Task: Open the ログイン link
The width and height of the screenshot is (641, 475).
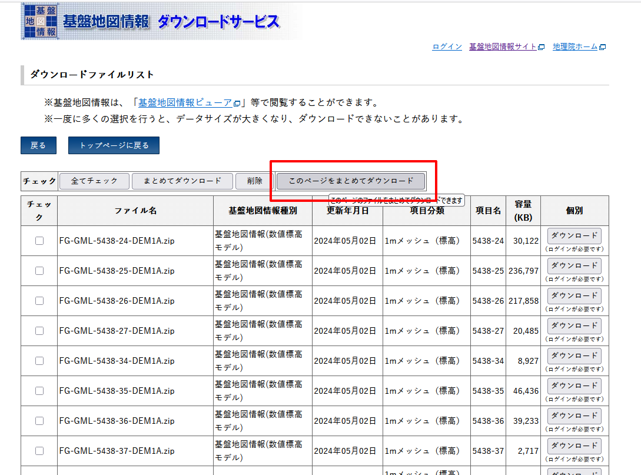Action: pos(447,47)
